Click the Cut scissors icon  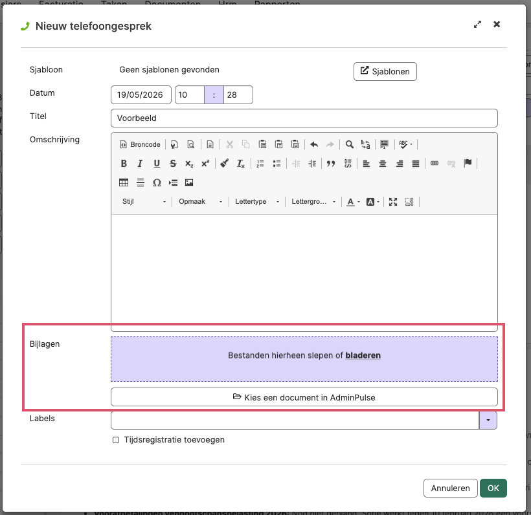[x=230, y=144]
